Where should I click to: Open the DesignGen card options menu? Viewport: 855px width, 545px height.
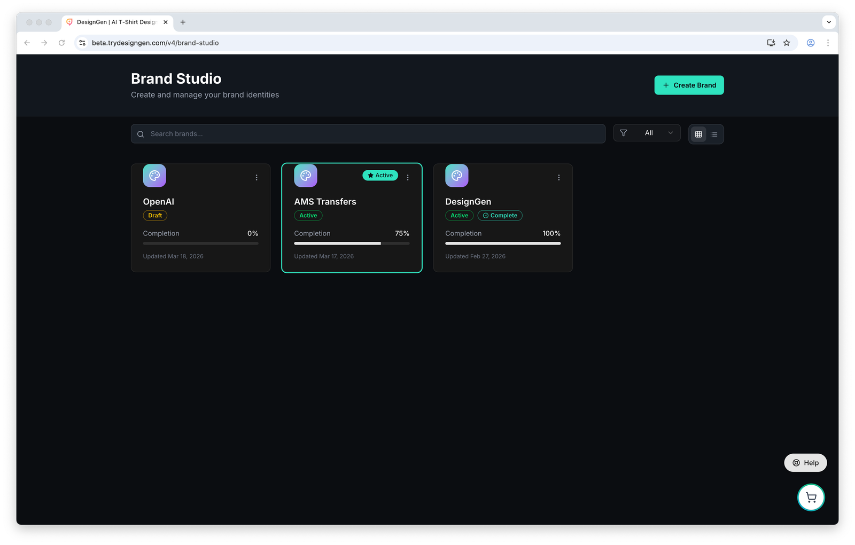click(559, 178)
